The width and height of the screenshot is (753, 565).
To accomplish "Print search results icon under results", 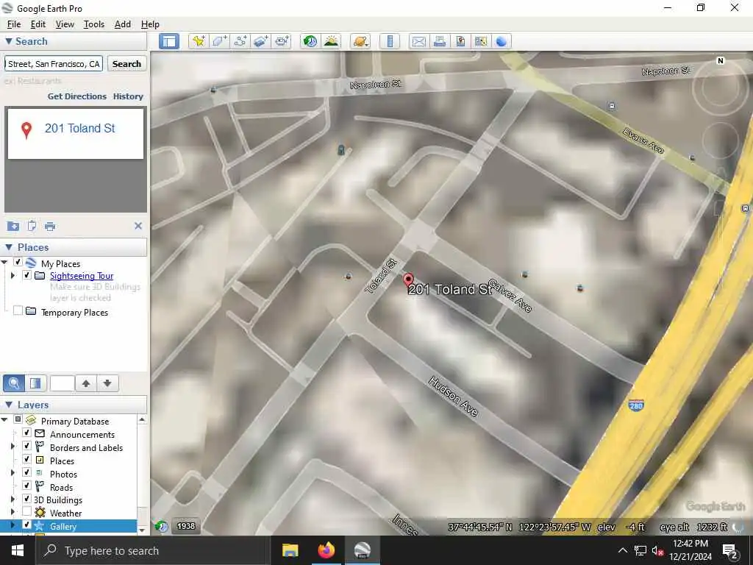I will 50,226.
